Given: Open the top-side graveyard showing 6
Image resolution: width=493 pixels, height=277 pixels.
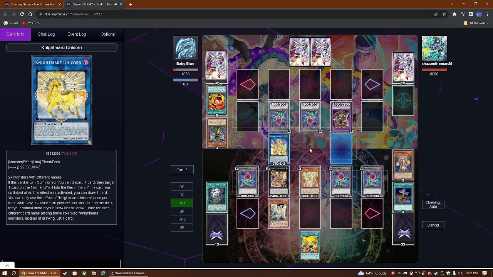Looking at the screenshot, I should (x=217, y=100).
